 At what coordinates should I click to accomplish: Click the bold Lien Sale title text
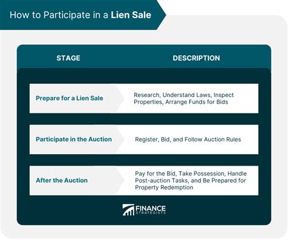click(x=131, y=15)
